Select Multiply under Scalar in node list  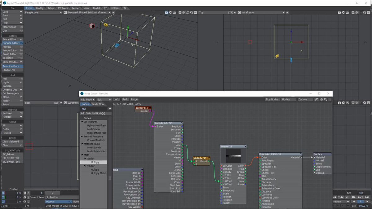pos(95,162)
